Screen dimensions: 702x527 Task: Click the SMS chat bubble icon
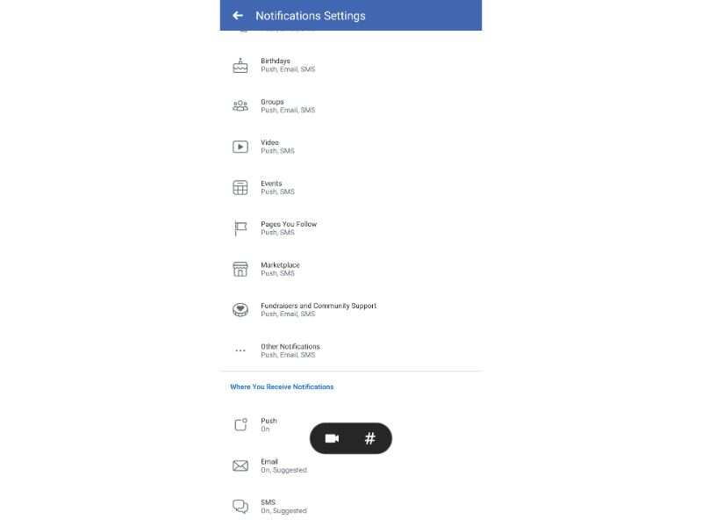(240, 506)
